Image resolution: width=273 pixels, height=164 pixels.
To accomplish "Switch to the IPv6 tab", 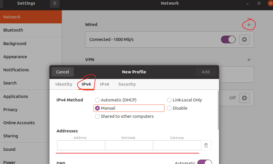I will [104, 84].
